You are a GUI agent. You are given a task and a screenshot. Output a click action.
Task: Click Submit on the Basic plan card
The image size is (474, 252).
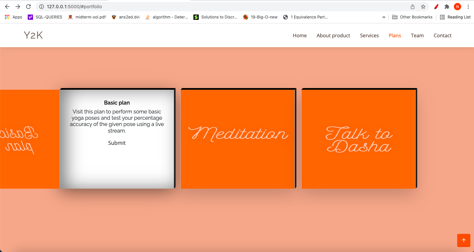coord(117,143)
